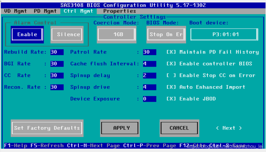Click the Rebuild Rate label
Viewport: 266px width, 152px height.
(x=25, y=52)
